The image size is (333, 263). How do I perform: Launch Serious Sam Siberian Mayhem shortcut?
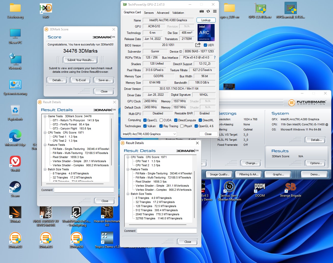pos(229,191)
